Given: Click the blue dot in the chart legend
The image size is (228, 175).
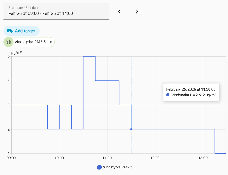Looking at the screenshot, I should (x=99, y=167).
